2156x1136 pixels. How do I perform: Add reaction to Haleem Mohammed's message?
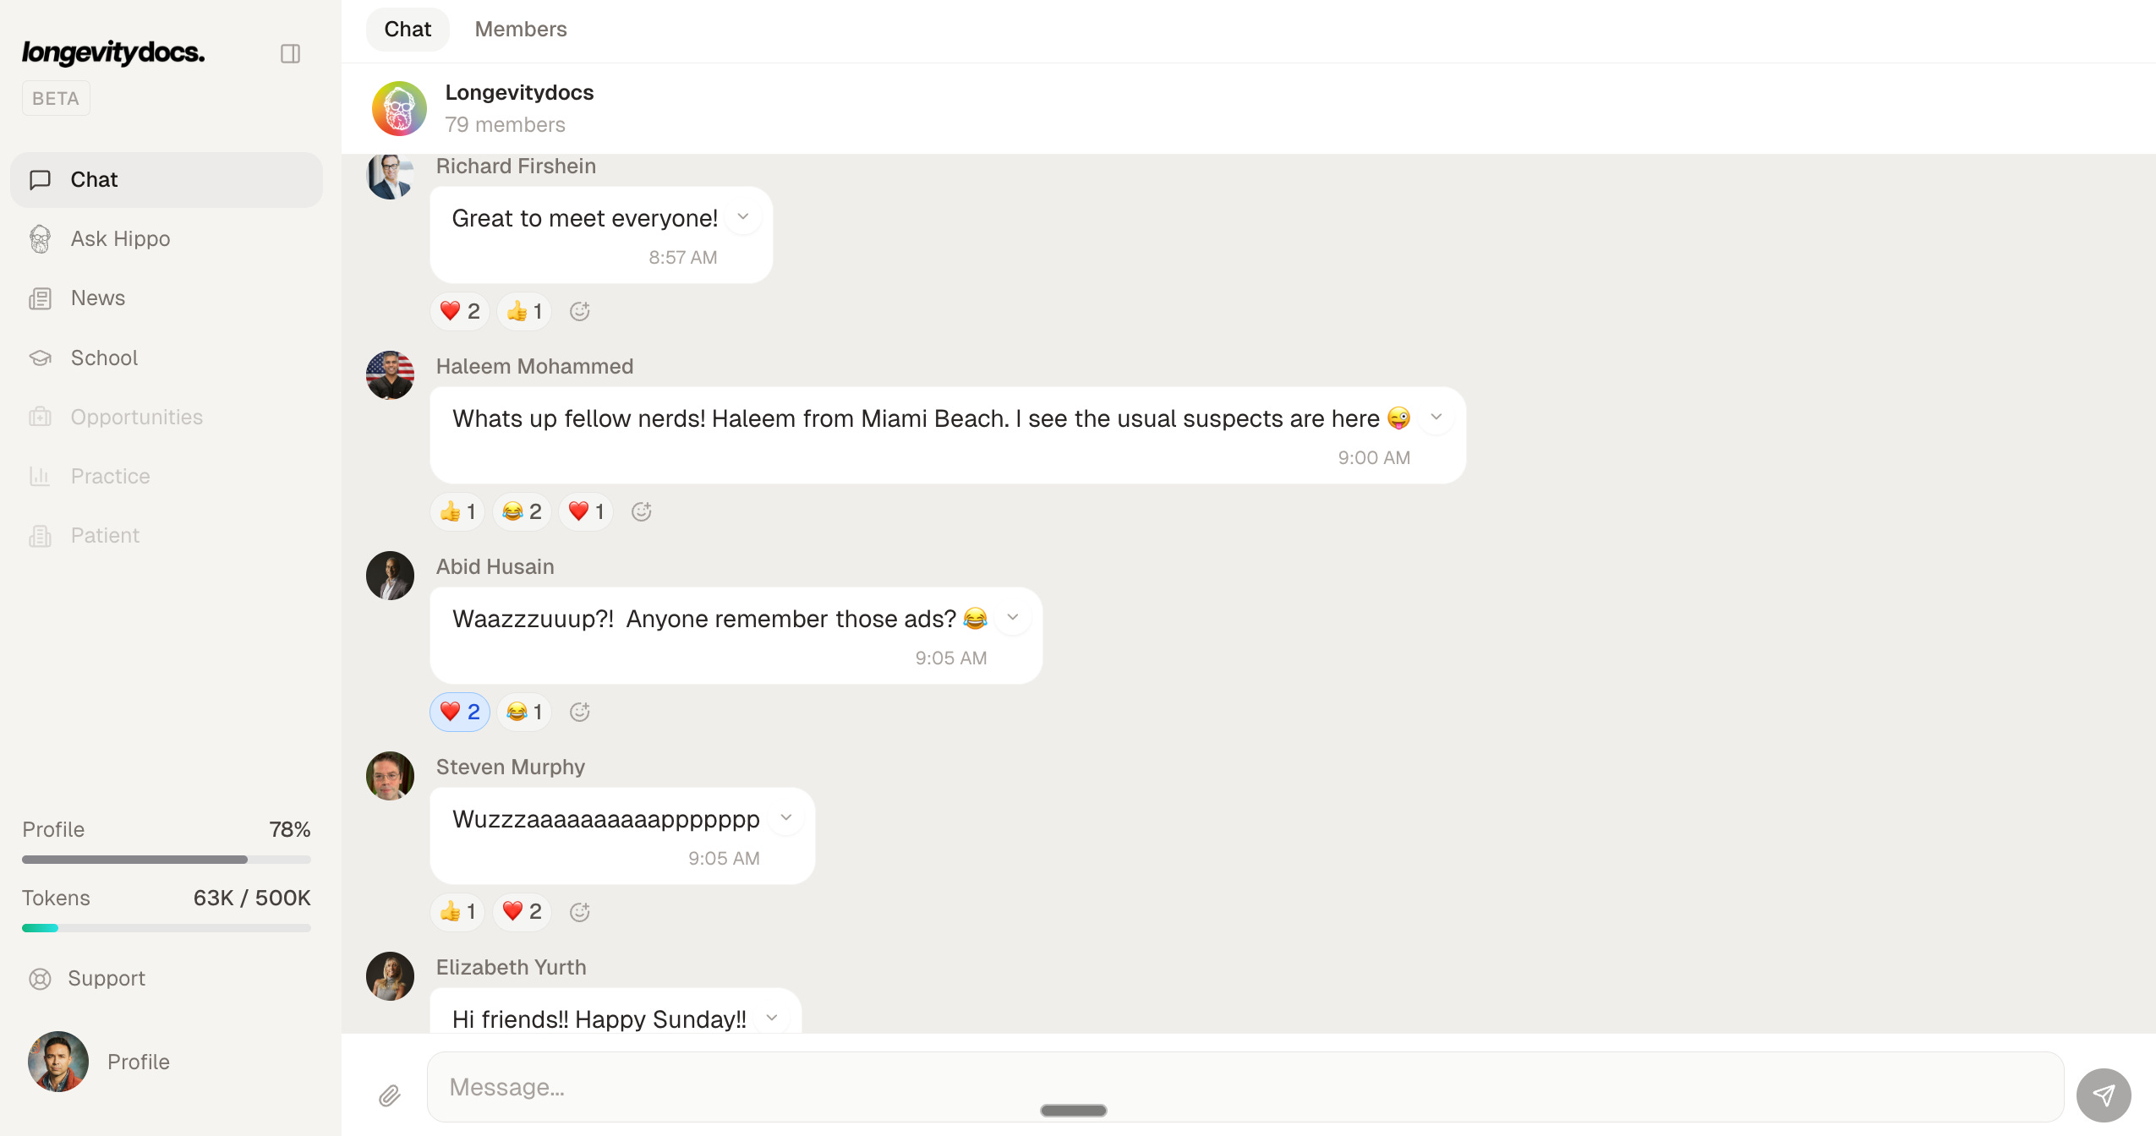click(641, 511)
